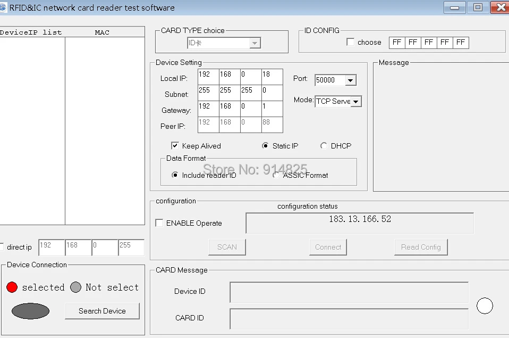
Task: Click the MAC column header
Action: point(105,32)
